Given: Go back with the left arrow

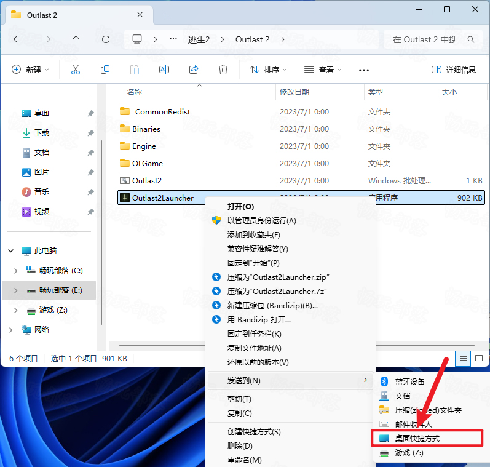Looking at the screenshot, I should coord(17,39).
